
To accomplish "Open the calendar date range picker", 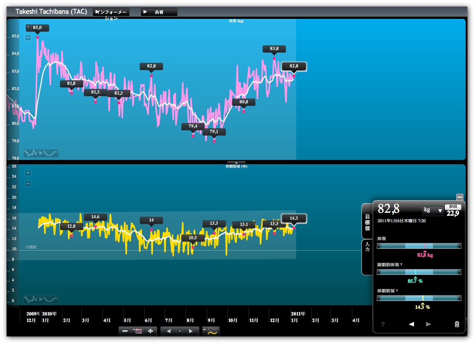I will (x=137, y=331).
